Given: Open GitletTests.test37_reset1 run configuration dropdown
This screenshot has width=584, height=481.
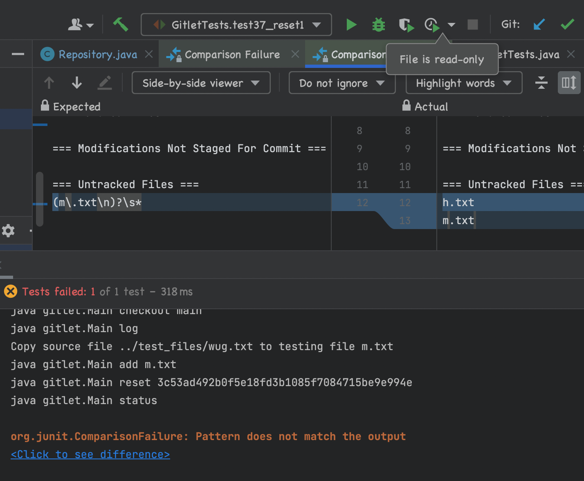Looking at the screenshot, I should (236, 25).
